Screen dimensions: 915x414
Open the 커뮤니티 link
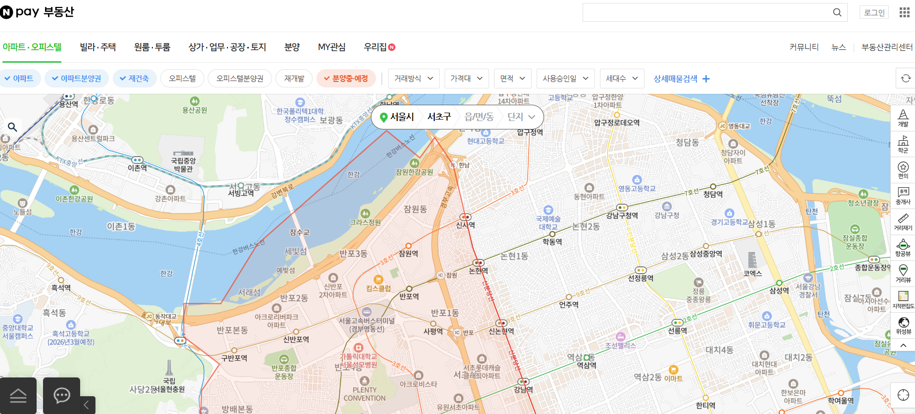(804, 47)
